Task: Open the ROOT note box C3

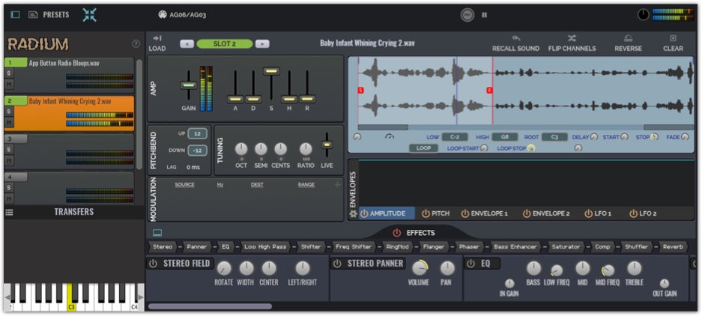Action: (554, 137)
